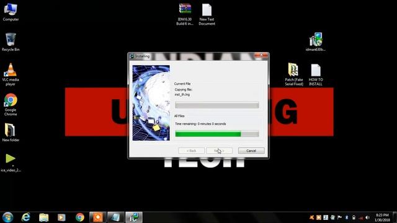
Task: Click the Show desktop strip
Action: [x=395, y=217]
